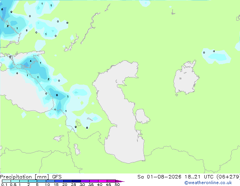Click the 'Precipitation [mm] GFS' title text
240x186 pixels.
[x=31, y=177]
